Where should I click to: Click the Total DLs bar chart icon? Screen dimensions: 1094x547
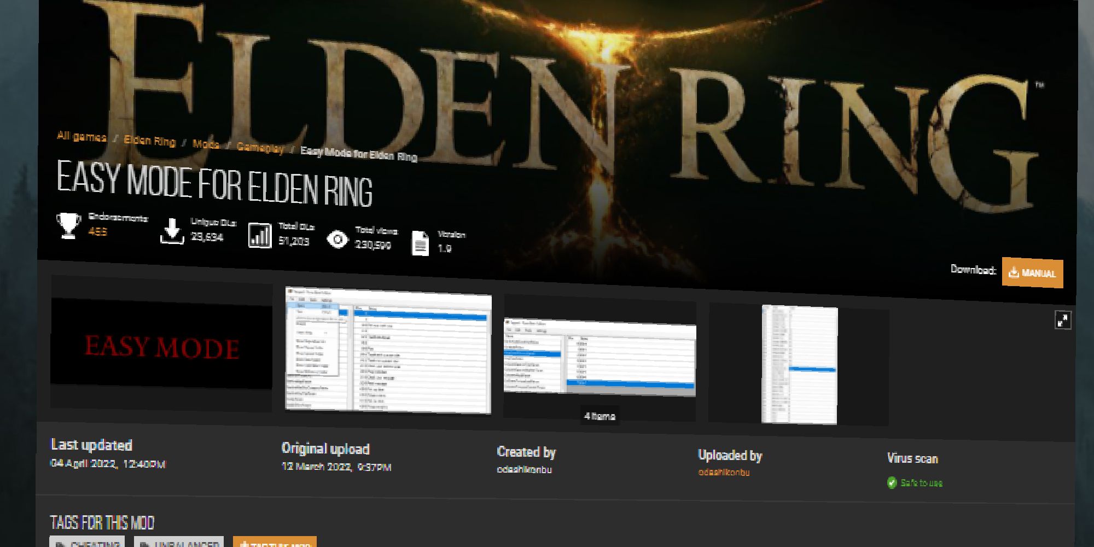click(x=259, y=235)
